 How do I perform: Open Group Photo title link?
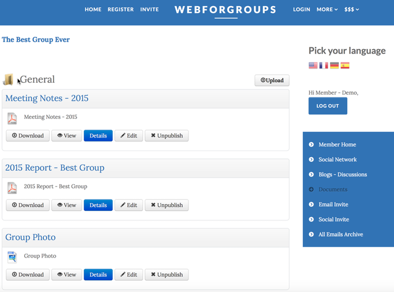pyautogui.click(x=30, y=237)
